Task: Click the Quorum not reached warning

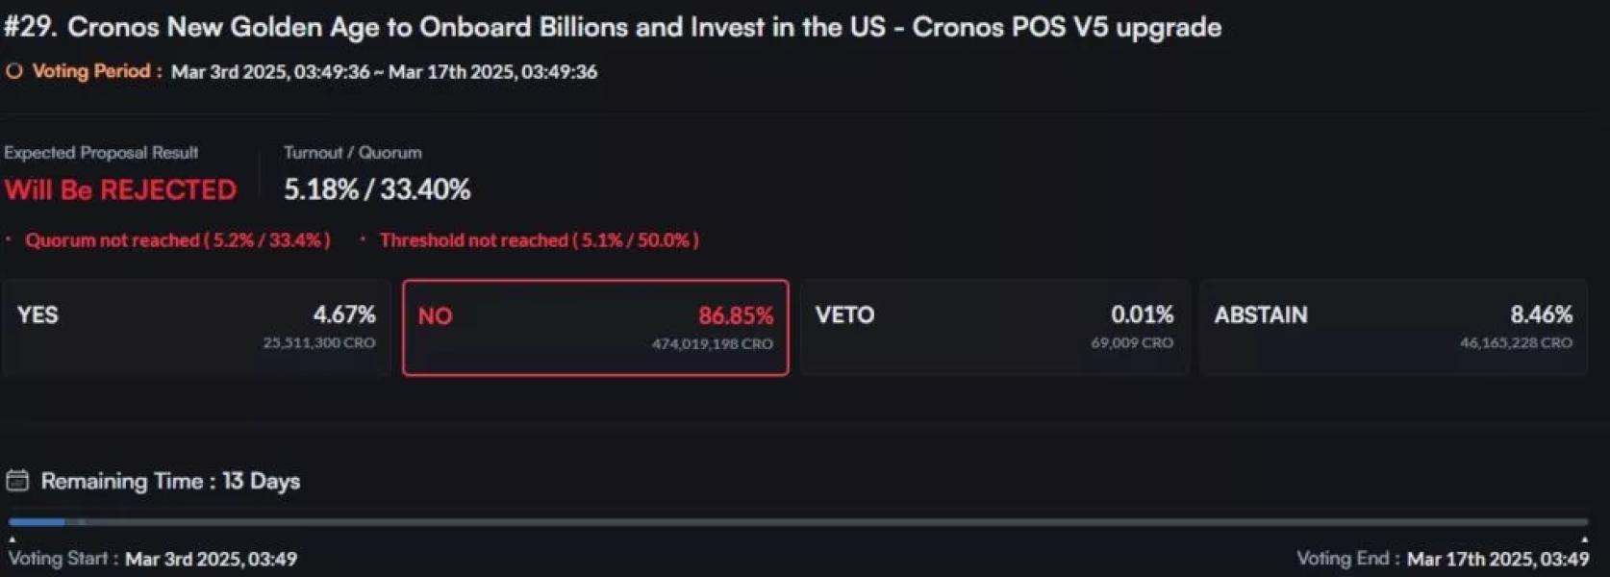Action: [177, 240]
